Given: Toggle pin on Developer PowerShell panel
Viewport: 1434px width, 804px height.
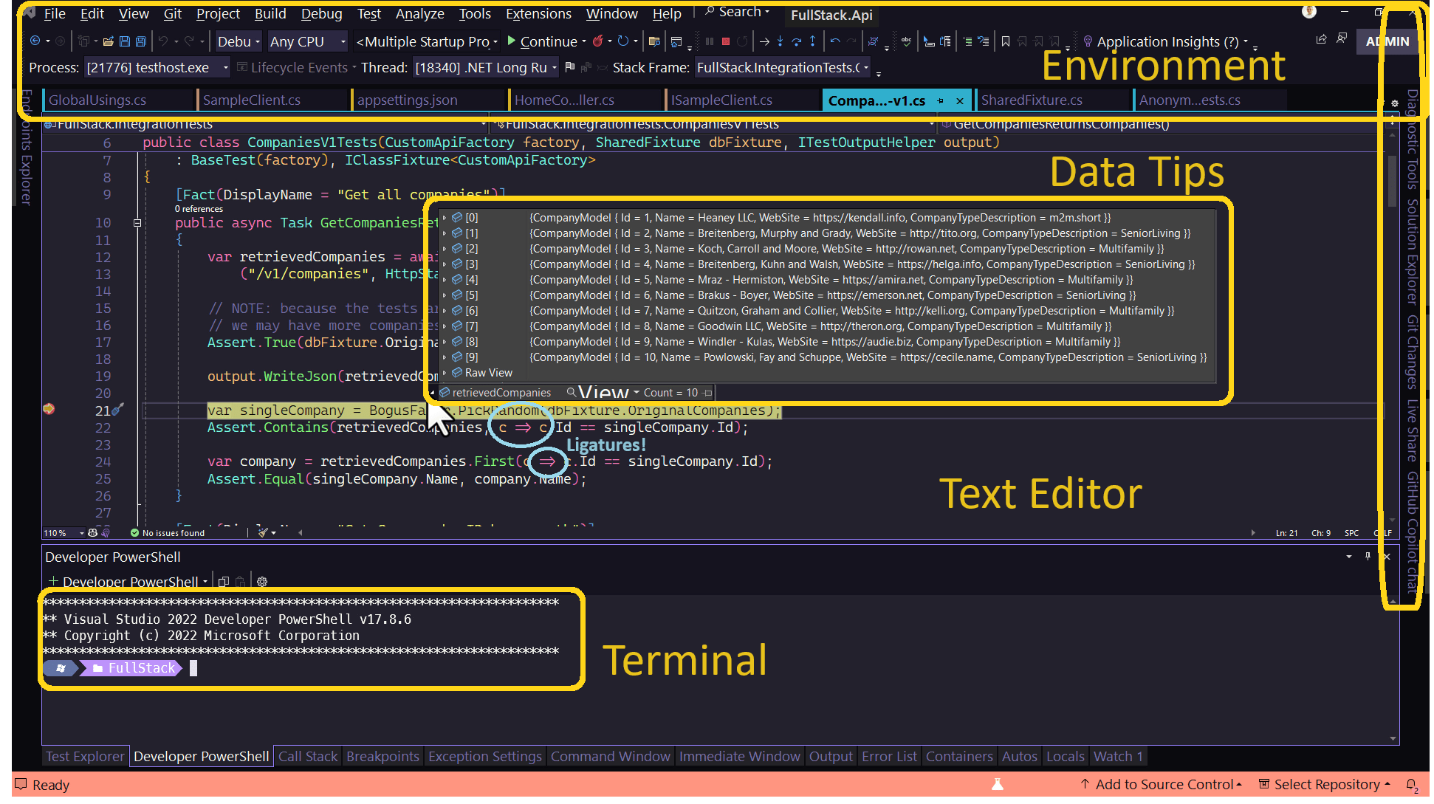Looking at the screenshot, I should tap(1368, 557).
